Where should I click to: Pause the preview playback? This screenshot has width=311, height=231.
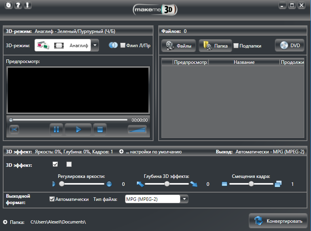(57, 129)
